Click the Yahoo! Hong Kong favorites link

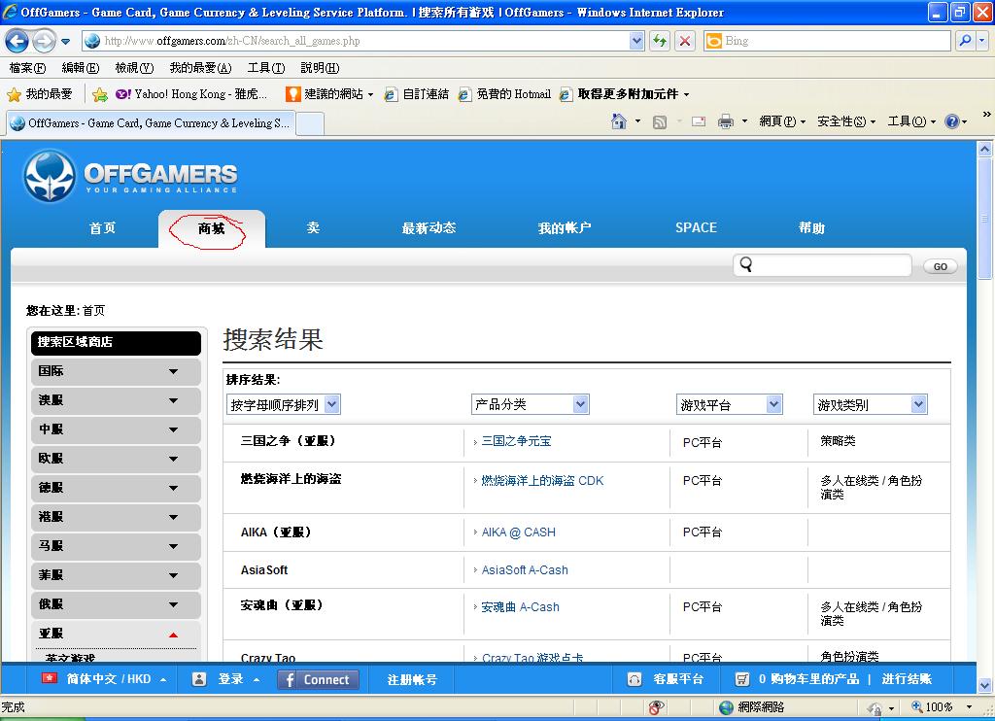click(x=191, y=94)
